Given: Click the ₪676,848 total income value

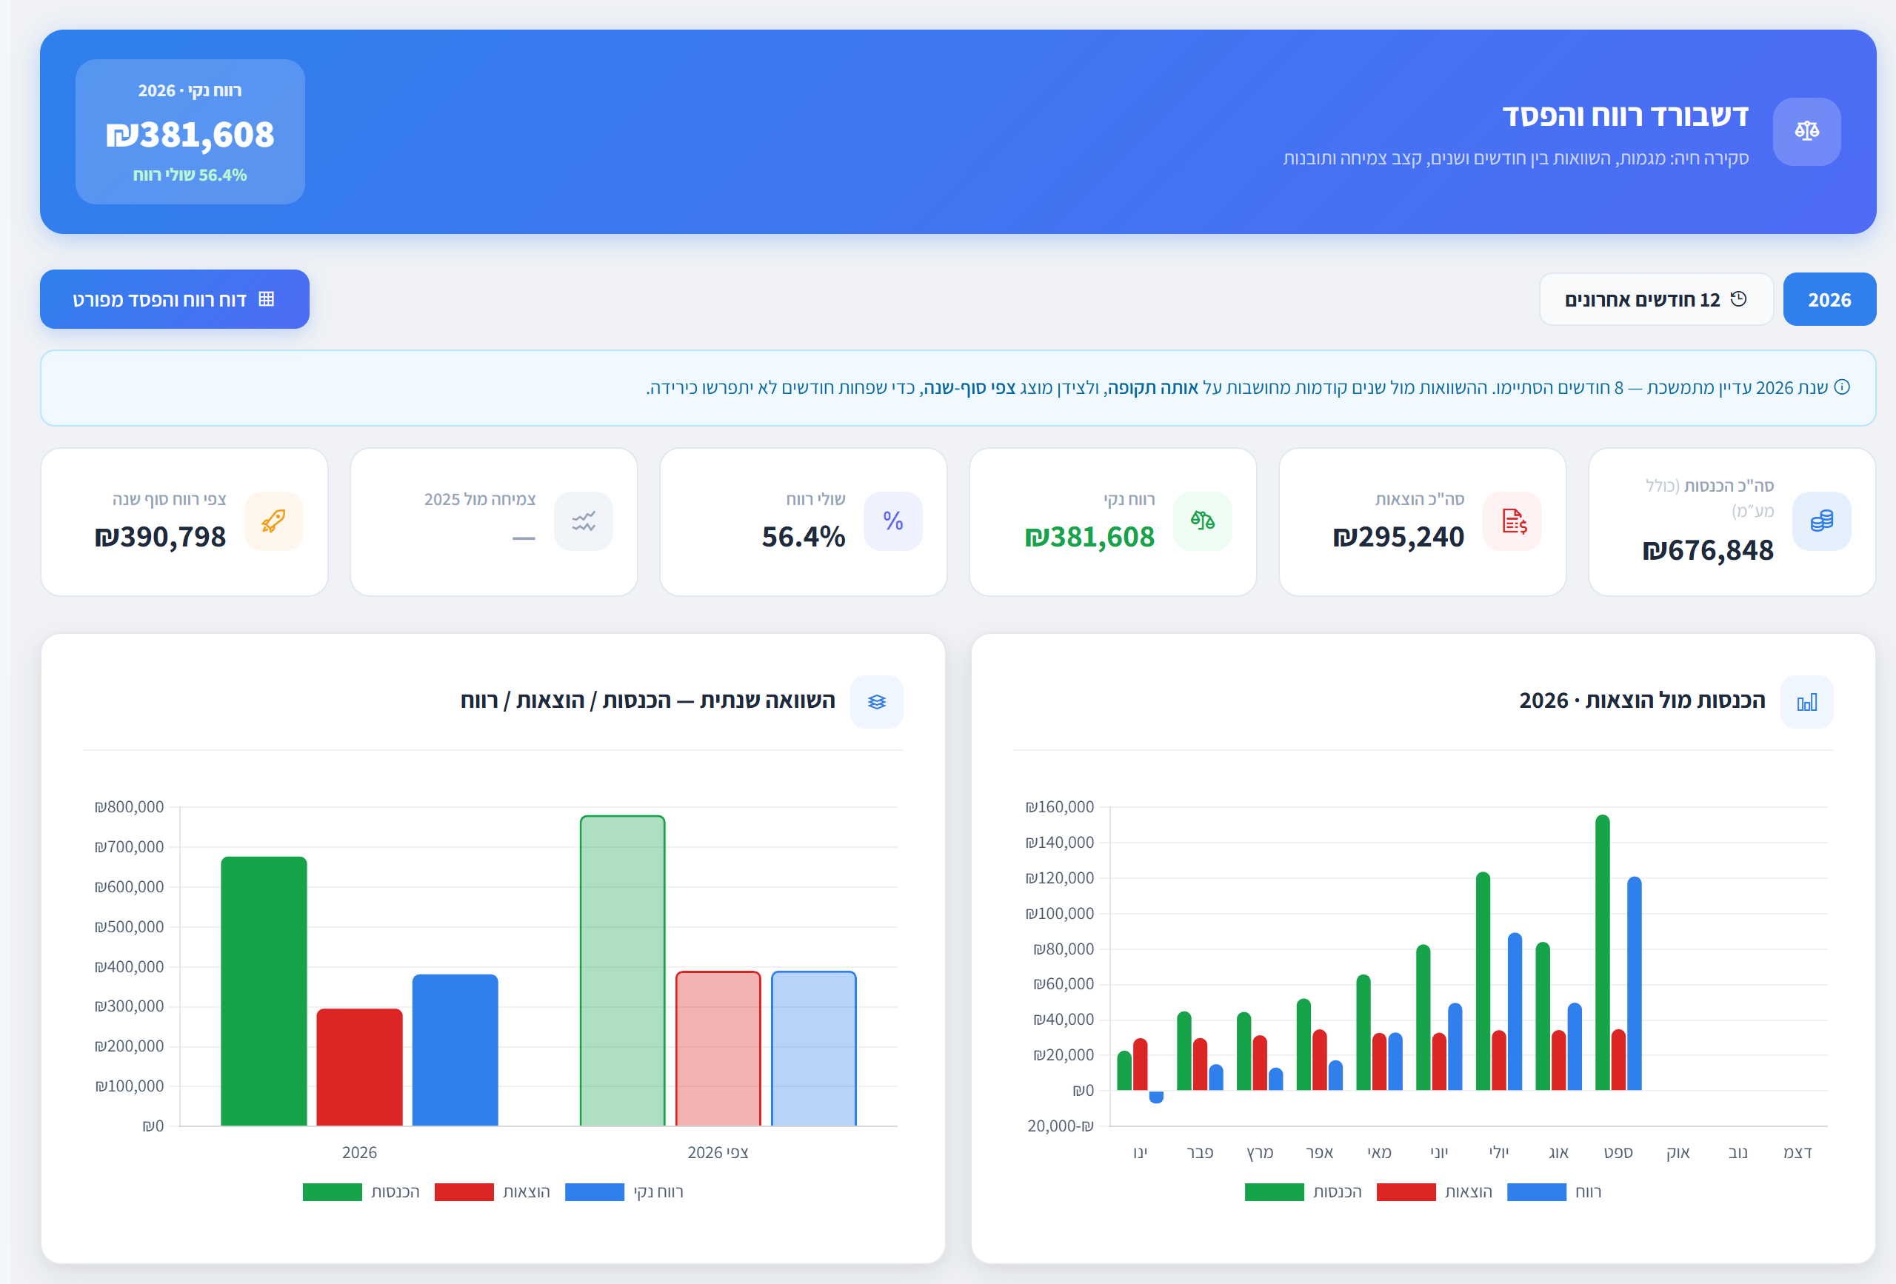Looking at the screenshot, I should (x=1708, y=551).
